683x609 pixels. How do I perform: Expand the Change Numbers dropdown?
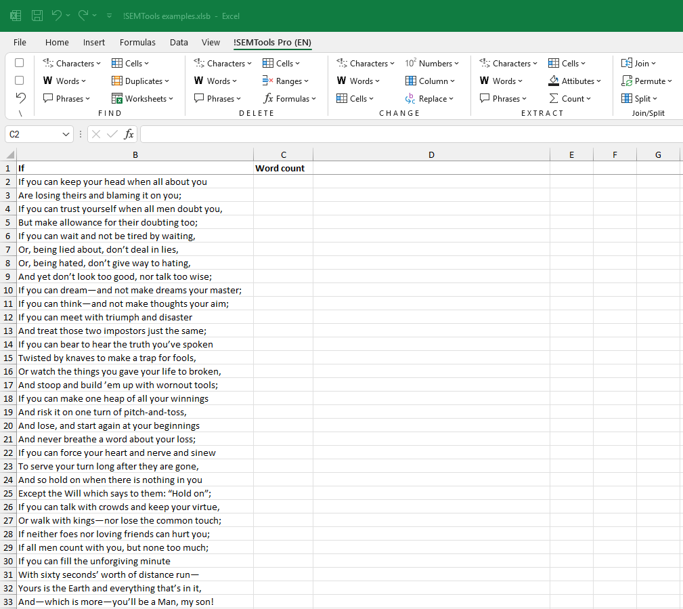(x=433, y=63)
